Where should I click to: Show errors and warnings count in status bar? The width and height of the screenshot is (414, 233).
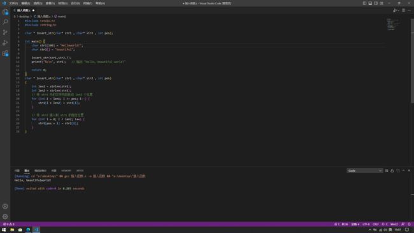pos(9,224)
